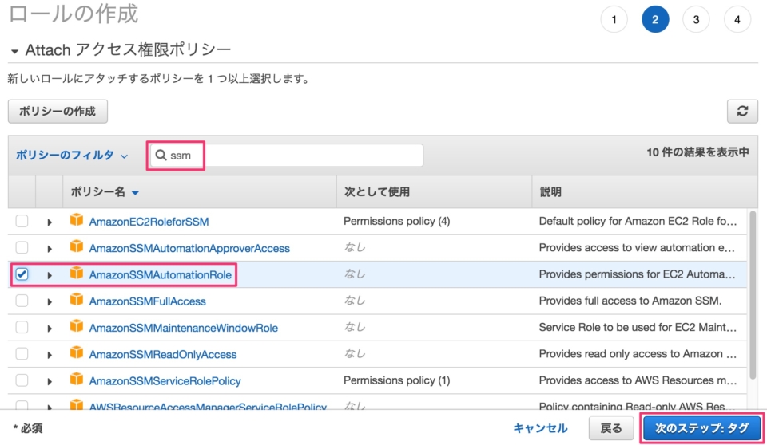Image resolution: width=767 pixels, height=445 pixels.
Task: Open the AmazonSSMReadOnlyAccess policy link
Action: [x=163, y=354]
